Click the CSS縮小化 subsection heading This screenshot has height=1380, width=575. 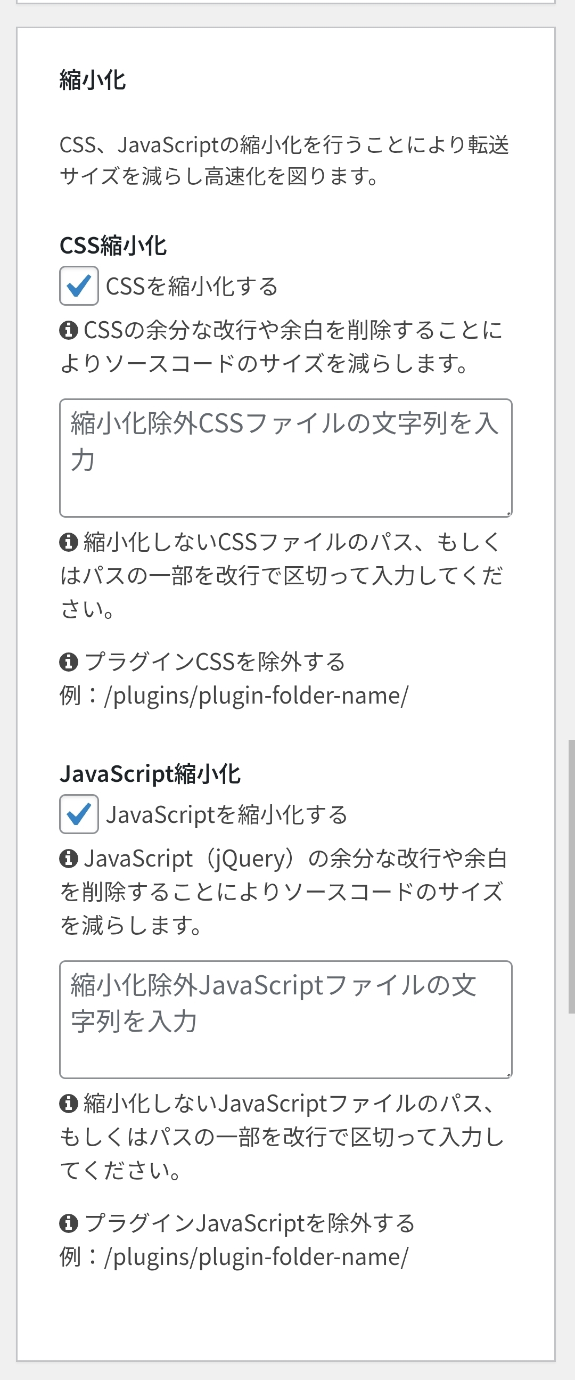pyautogui.click(x=113, y=246)
